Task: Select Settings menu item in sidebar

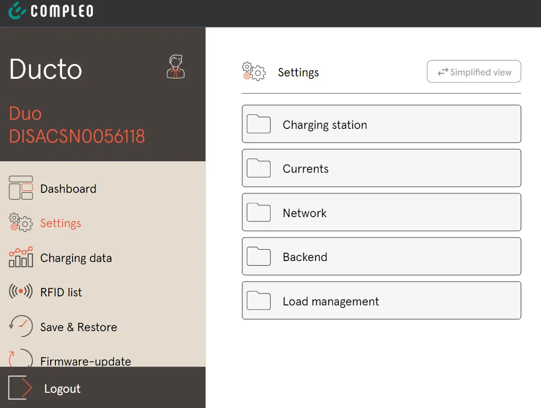Action: coord(61,223)
